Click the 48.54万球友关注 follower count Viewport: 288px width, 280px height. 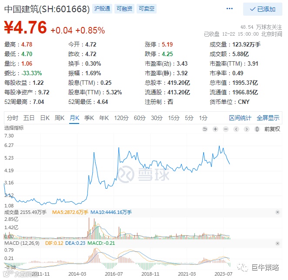[261, 27]
